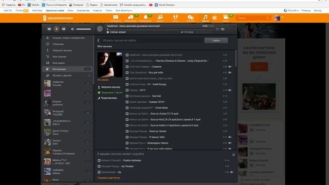Play Sura az-Zumar,73-74 ayat track
Viewport: 329px width, 185px height.
tap(127, 114)
